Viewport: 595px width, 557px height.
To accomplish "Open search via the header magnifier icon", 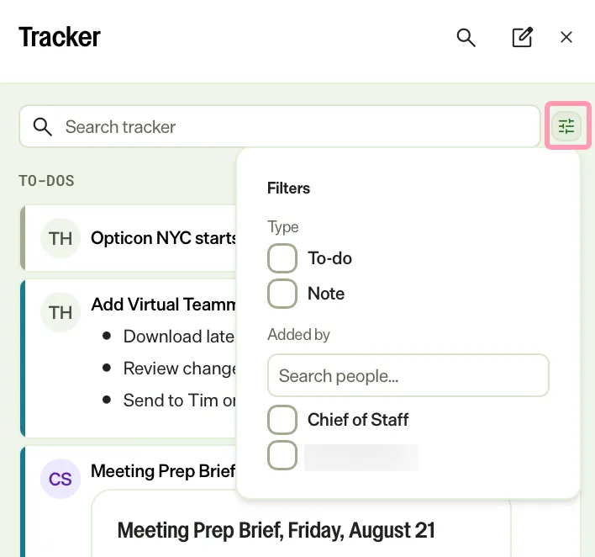I will [466, 37].
